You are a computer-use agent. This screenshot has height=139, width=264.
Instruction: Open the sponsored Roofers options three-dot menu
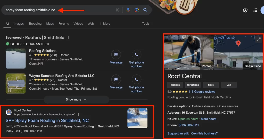coord(68,38)
